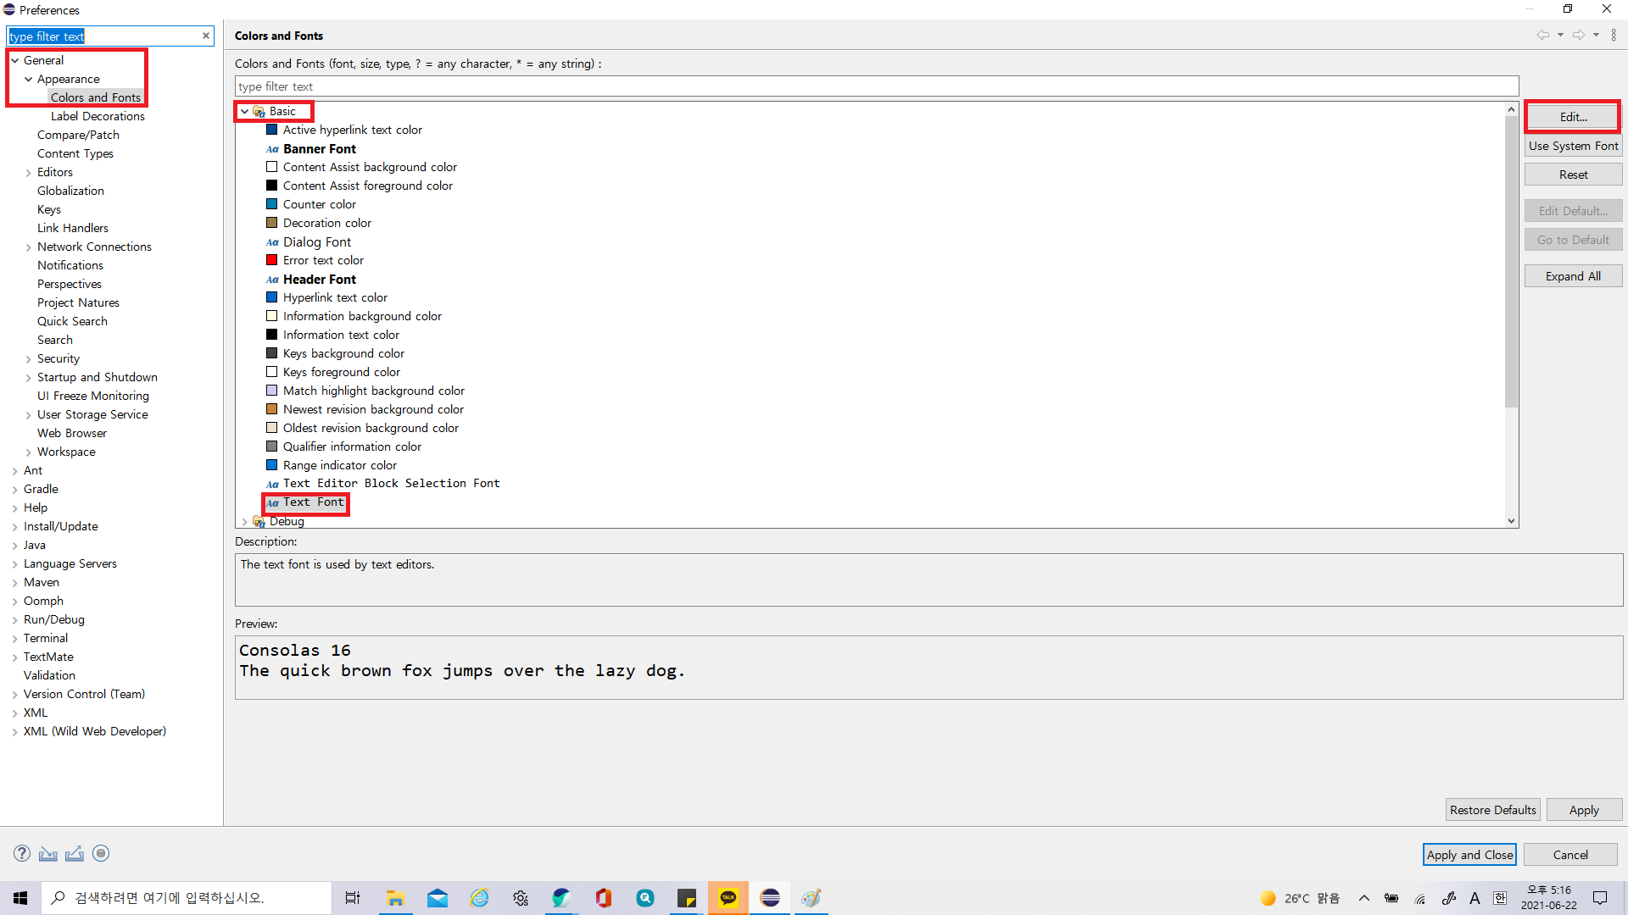Click the Export preferences icon
The height and width of the screenshot is (915, 1628).
point(75,853)
